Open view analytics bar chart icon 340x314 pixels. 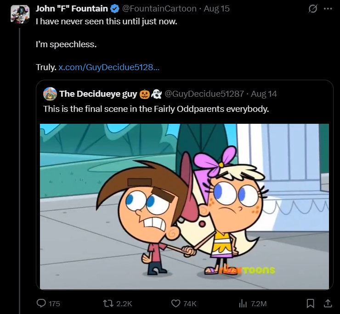click(x=243, y=303)
